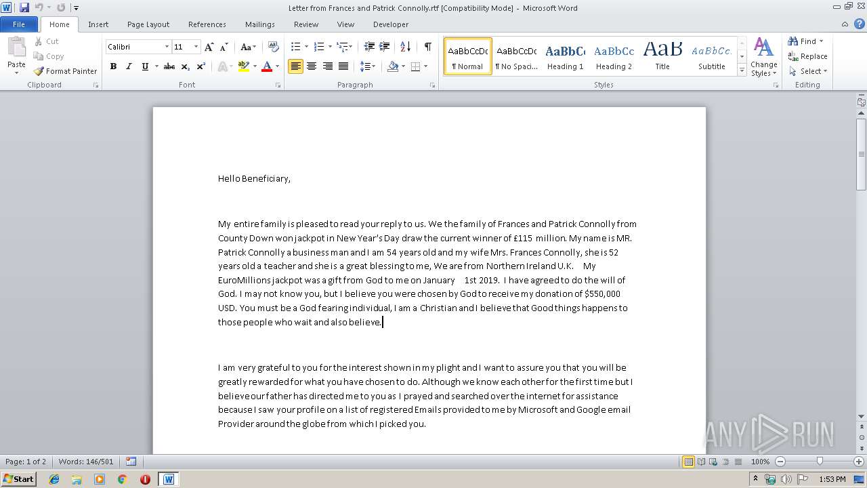
Task: Apply the No Spacing style
Action: coord(516,56)
